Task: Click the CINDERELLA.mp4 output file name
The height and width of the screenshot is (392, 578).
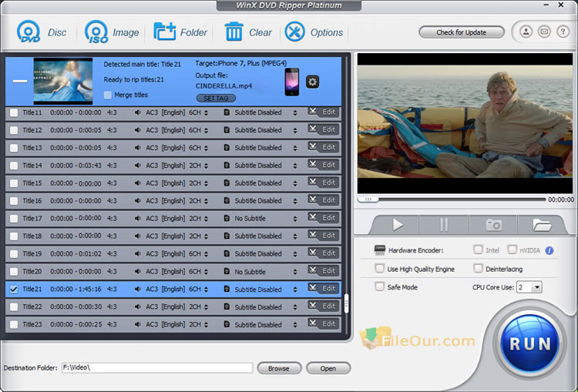Action: [x=223, y=85]
